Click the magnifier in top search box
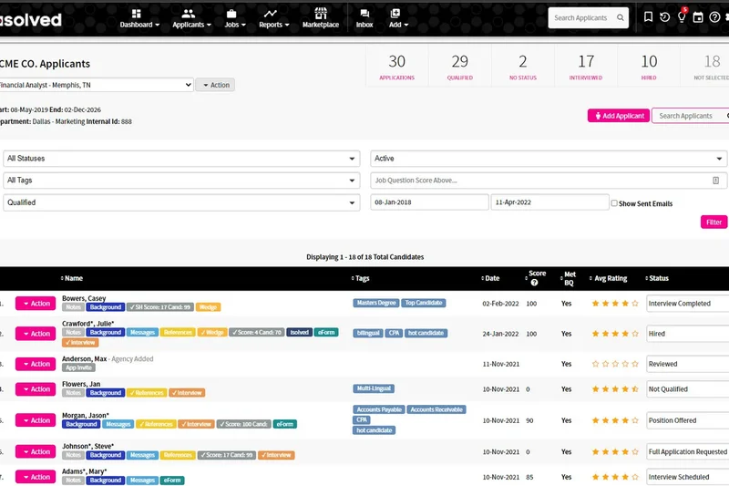 pos(621,17)
